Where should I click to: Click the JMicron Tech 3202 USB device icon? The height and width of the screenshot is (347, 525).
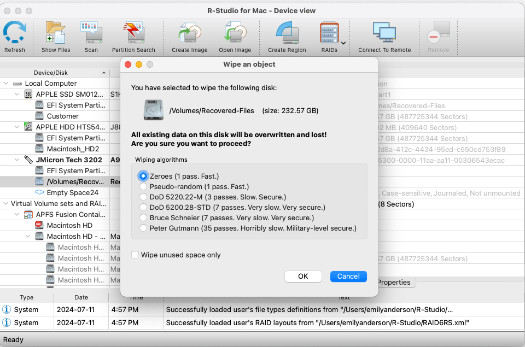[x=28, y=160]
